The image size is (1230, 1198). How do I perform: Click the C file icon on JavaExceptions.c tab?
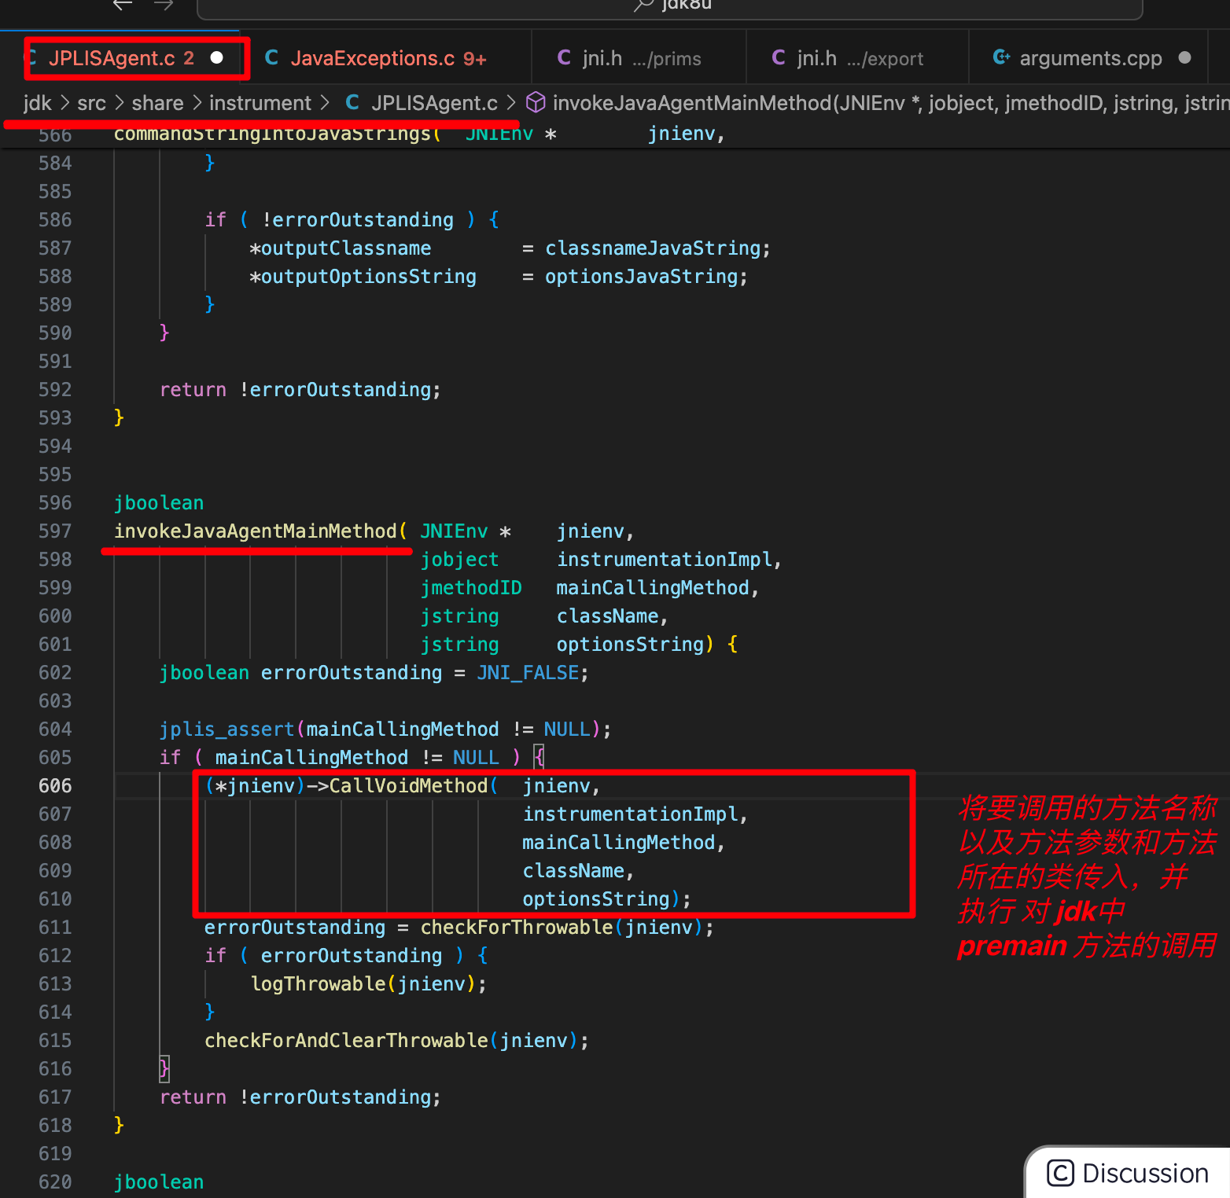click(271, 58)
